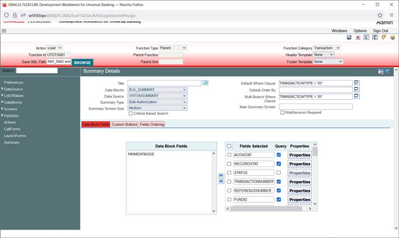The width and height of the screenshot is (399, 238).
Task: Expand the DataSource tree node
Action: coord(2,89)
